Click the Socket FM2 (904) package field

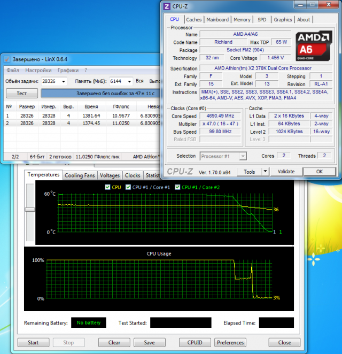(245, 50)
